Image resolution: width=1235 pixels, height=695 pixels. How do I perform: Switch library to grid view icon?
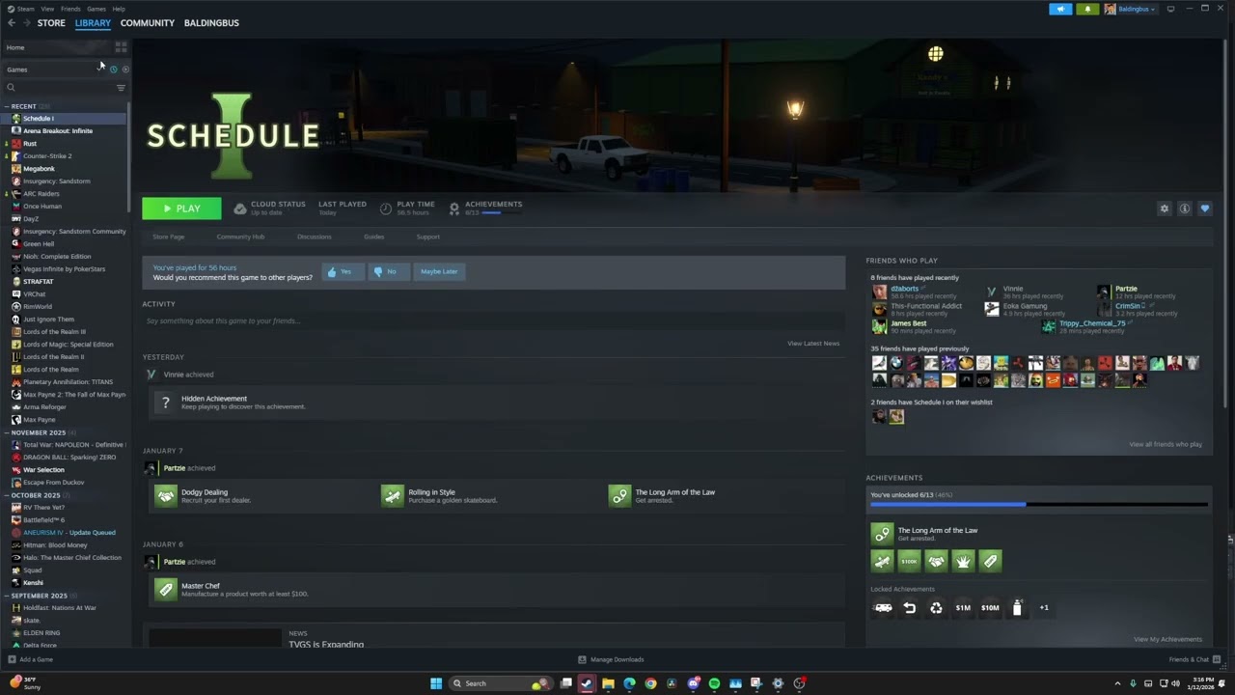[x=121, y=46]
